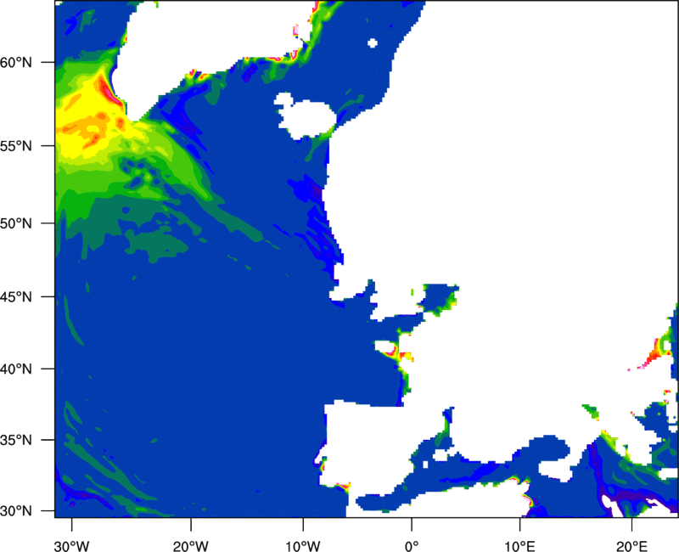Click the 20°E longitude label
Viewport: 679px width, 552px height.
click(x=631, y=546)
